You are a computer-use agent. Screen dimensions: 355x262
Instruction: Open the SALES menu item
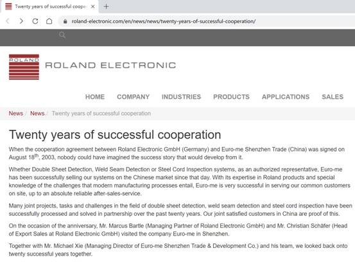[333, 97]
